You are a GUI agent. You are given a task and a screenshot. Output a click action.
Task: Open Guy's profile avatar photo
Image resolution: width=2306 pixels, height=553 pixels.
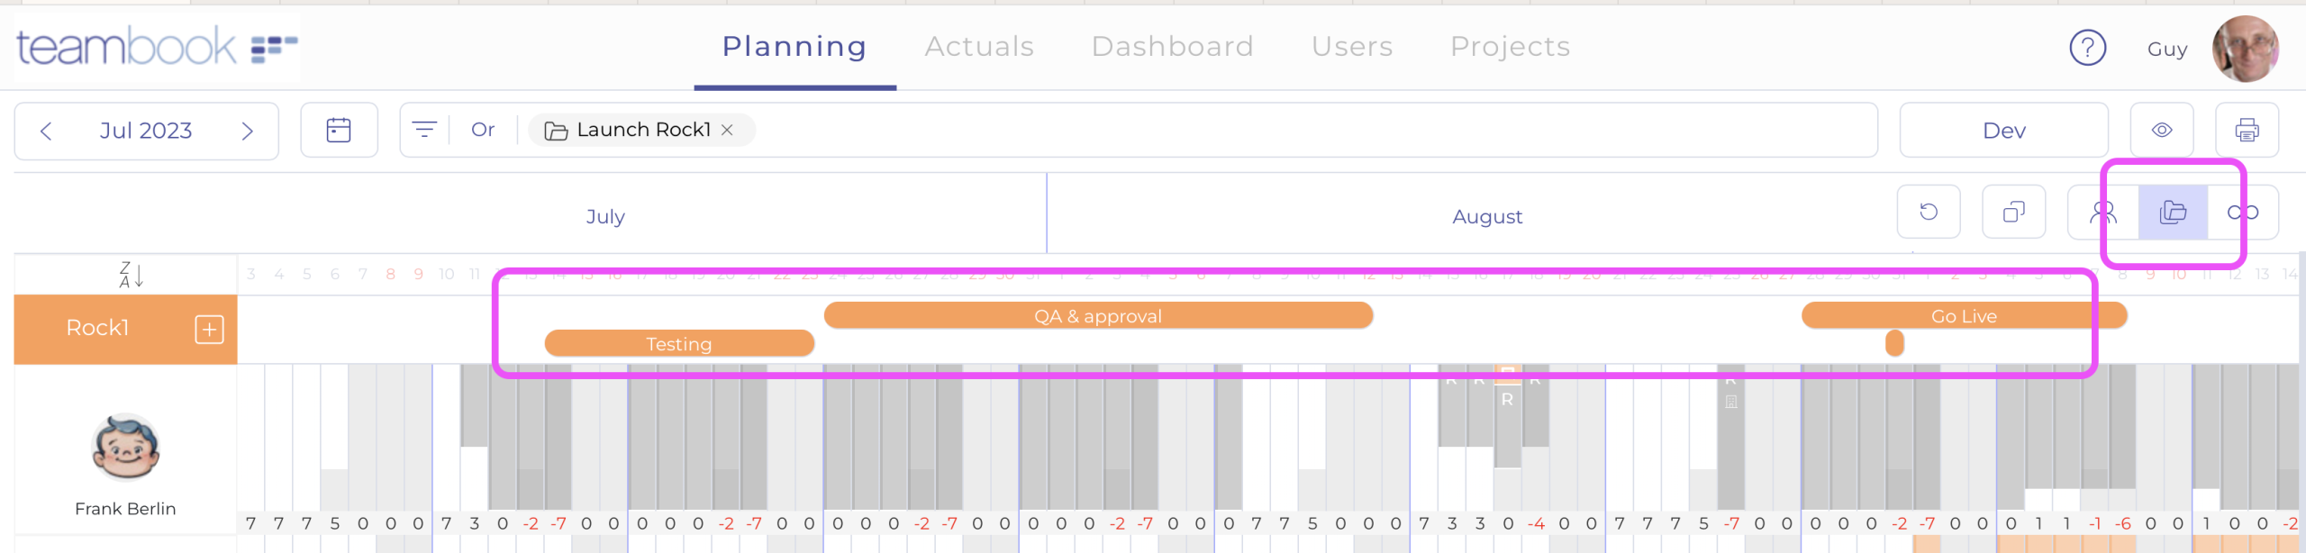[2246, 49]
